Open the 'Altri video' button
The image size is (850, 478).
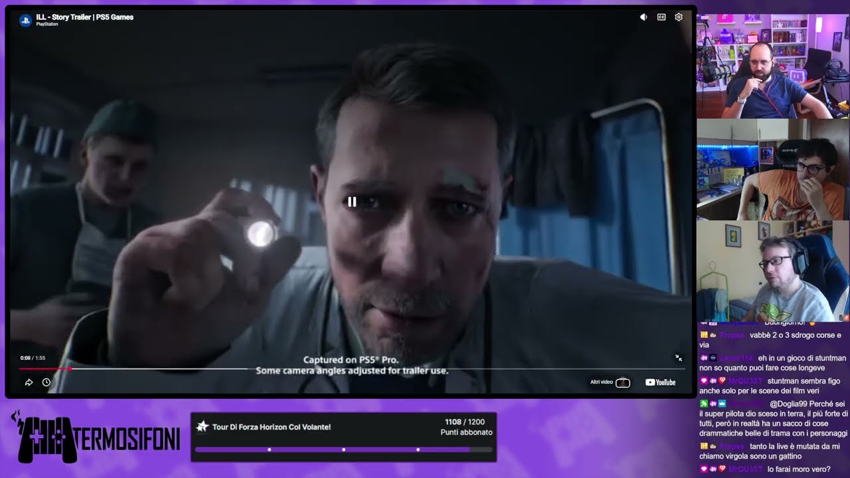[610, 382]
